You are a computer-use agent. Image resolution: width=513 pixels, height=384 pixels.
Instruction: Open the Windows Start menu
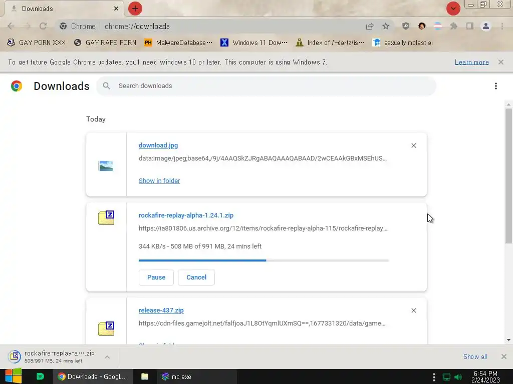(14, 376)
